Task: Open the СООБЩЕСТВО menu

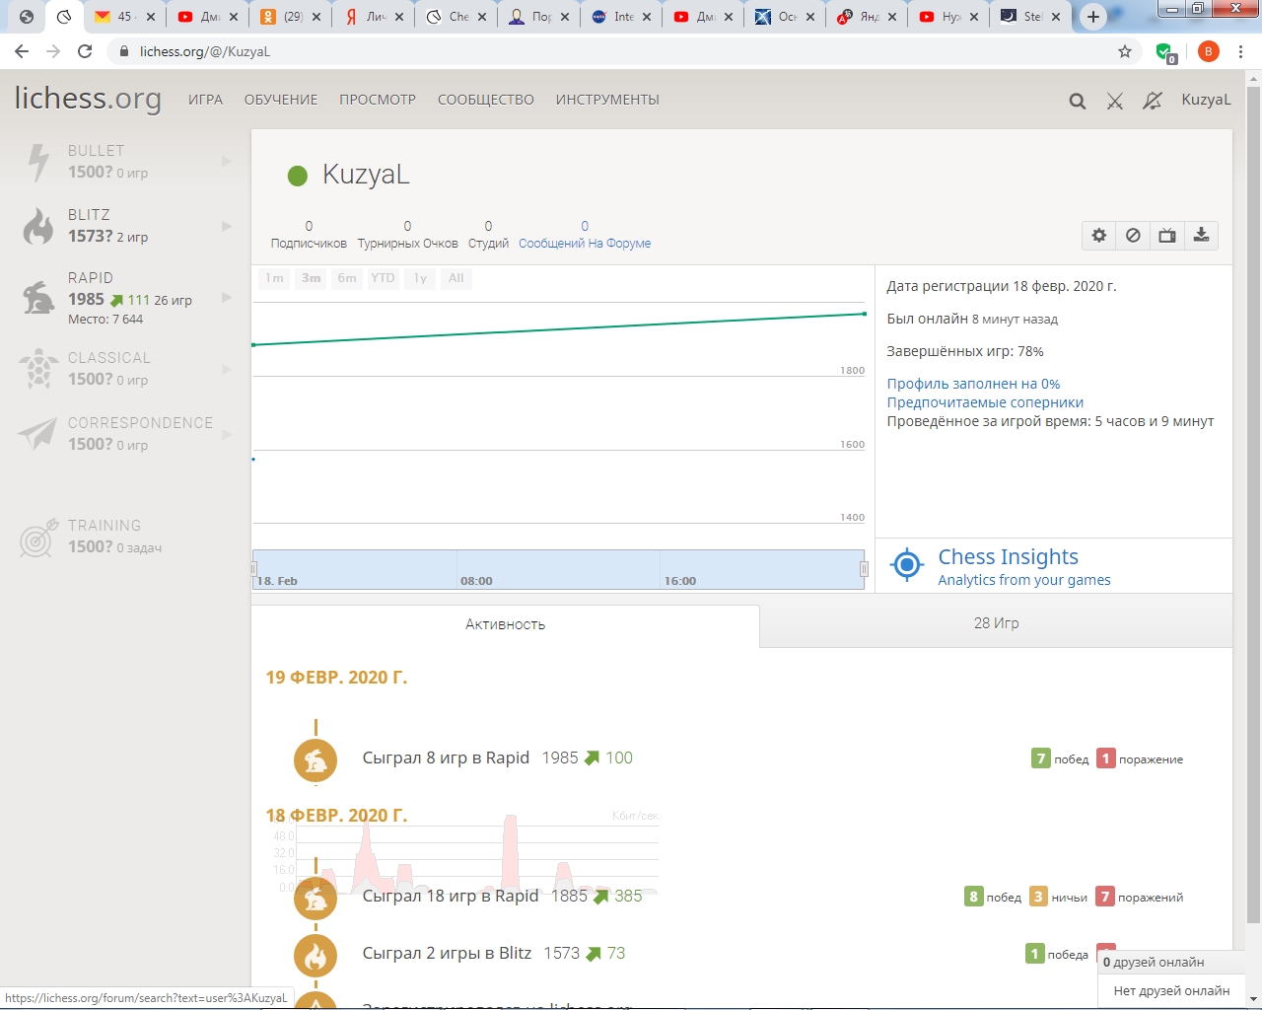Action: [486, 100]
